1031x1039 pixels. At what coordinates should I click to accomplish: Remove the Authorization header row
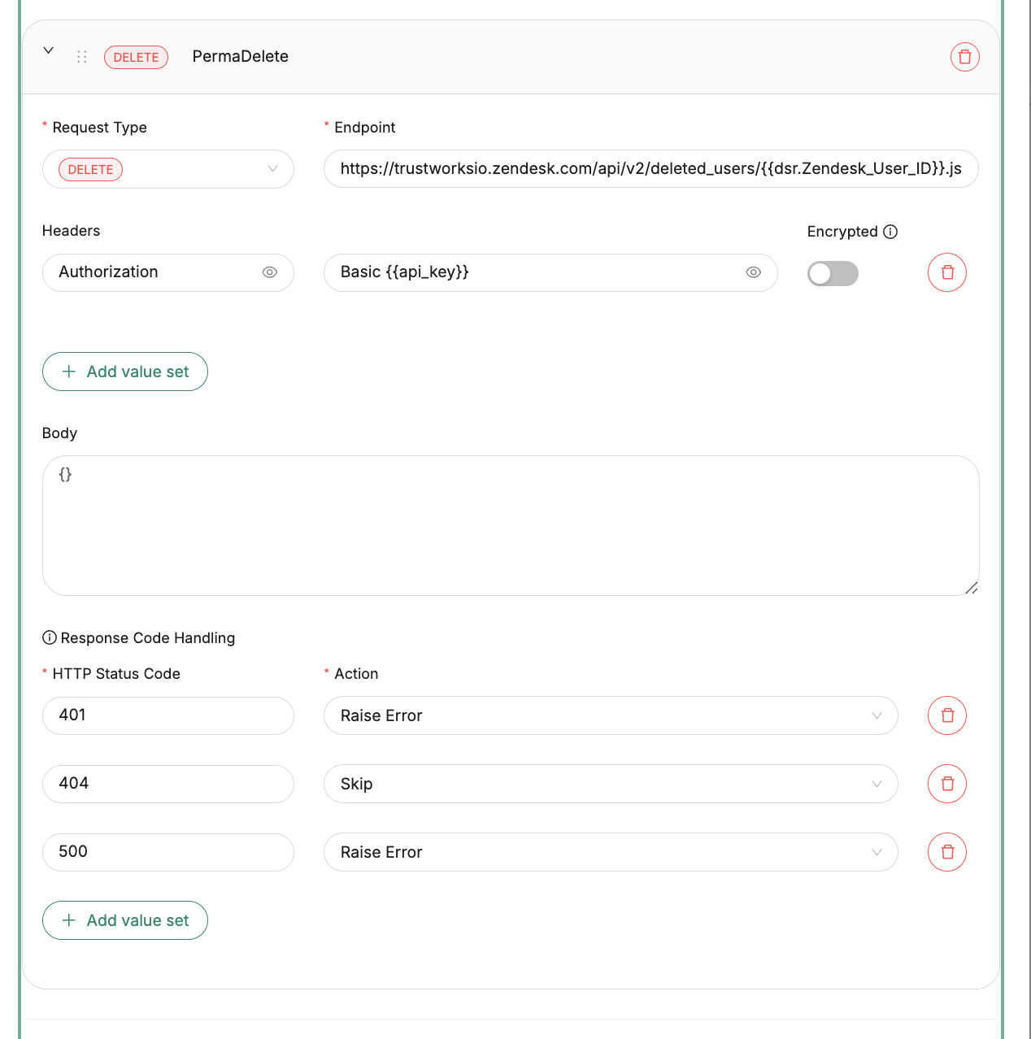pos(947,272)
